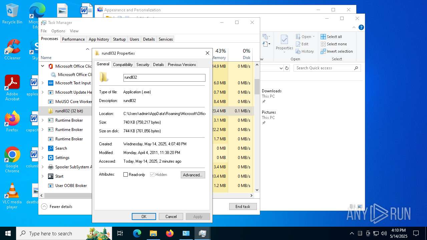427x240 pixels.
Task: Open the network icon in system tray
Action: (376, 233)
